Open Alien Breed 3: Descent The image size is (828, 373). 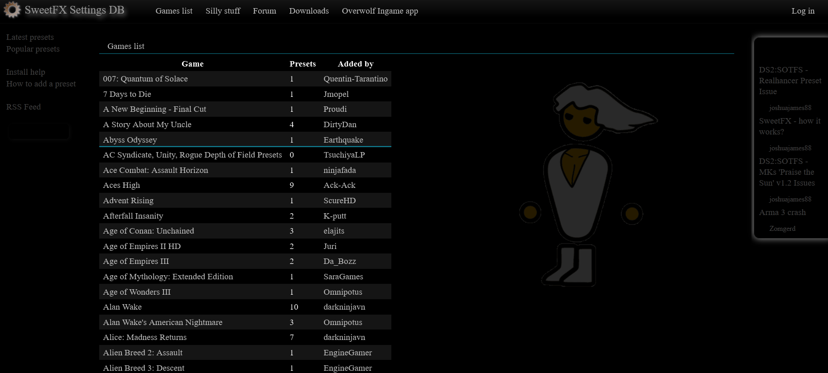(x=144, y=368)
